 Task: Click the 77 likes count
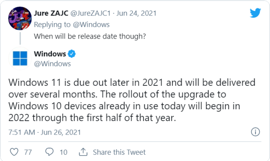coord(28,152)
